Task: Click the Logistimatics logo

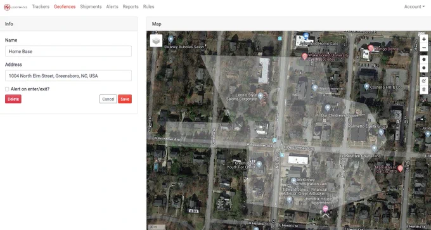Action: click(15, 7)
